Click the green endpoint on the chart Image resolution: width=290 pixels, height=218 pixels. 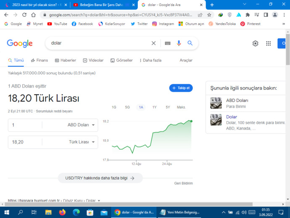(x=191, y=121)
